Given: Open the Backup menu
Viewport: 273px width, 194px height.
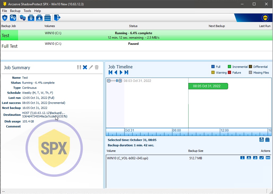Looking at the screenshot, I should tap(15, 11).
